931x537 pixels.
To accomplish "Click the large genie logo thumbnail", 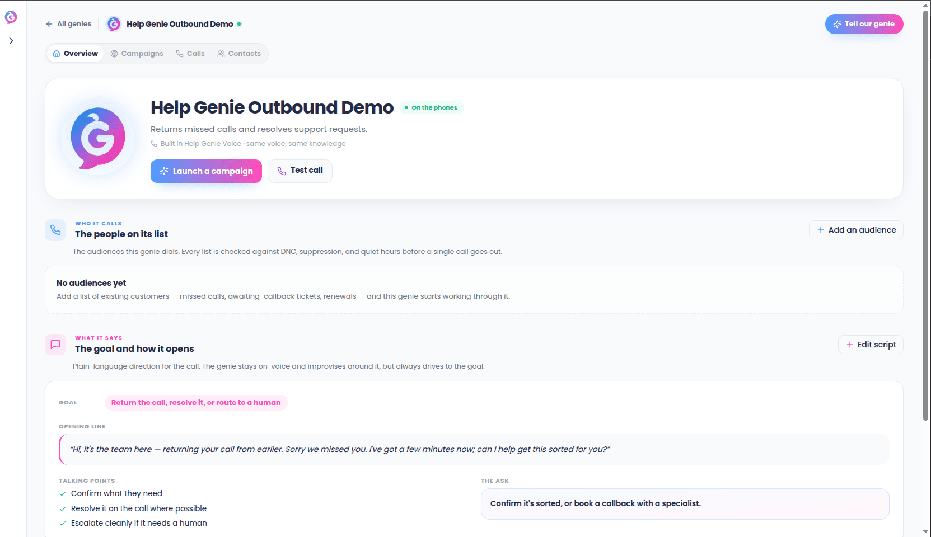I will point(98,138).
